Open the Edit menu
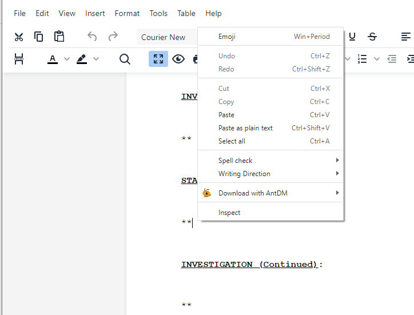This screenshot has height=315, width=414. (x=42, y=13)
